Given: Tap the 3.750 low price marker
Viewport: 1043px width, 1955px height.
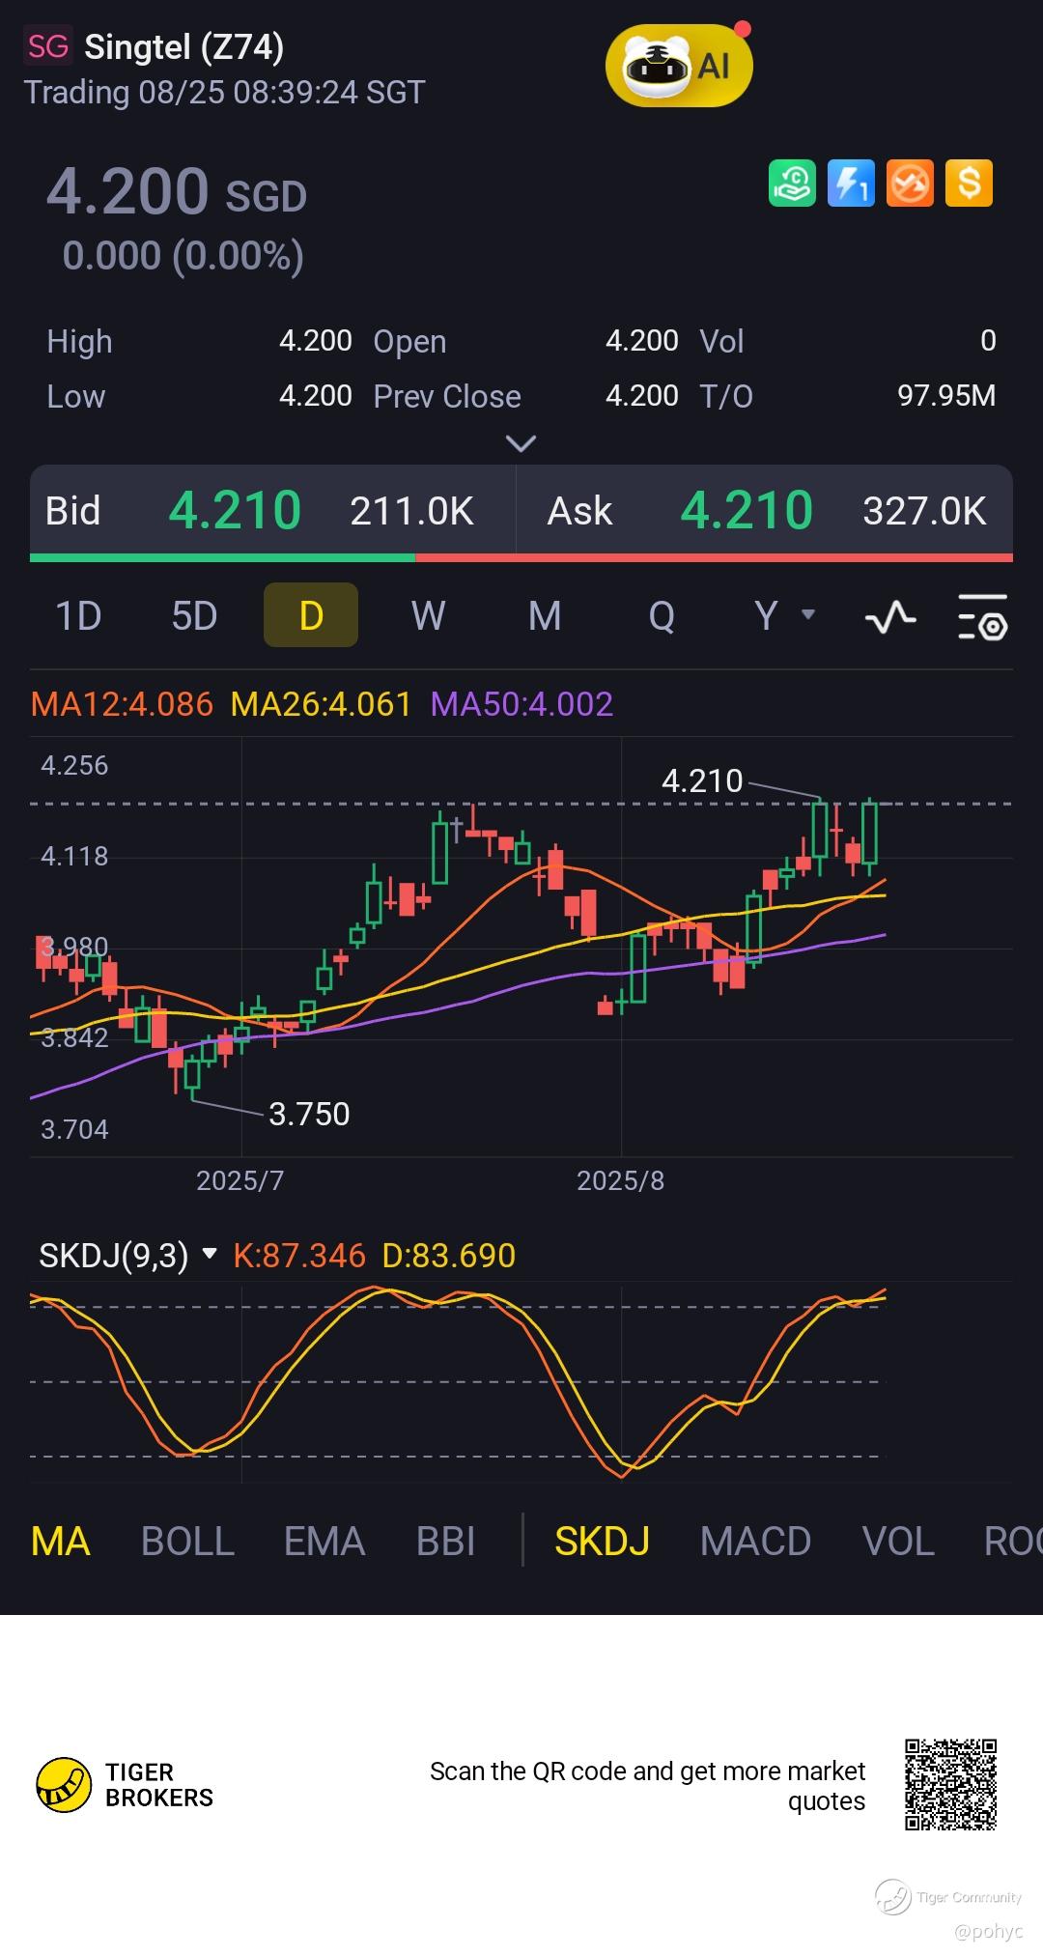Looking at the screenshot, I should coord(309,1114).
